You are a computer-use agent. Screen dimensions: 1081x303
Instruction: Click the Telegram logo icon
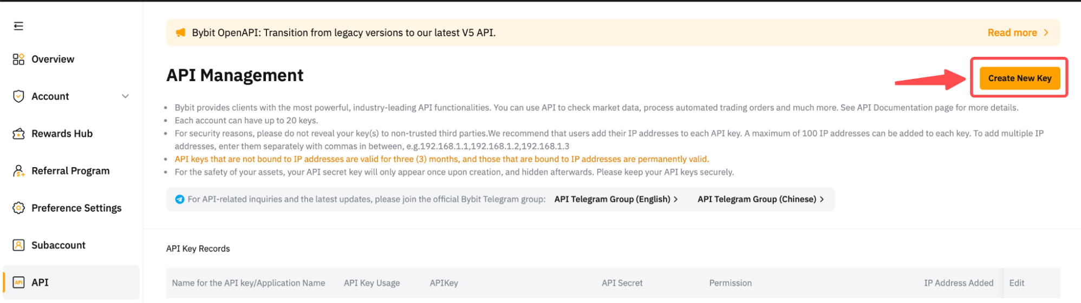180,199
